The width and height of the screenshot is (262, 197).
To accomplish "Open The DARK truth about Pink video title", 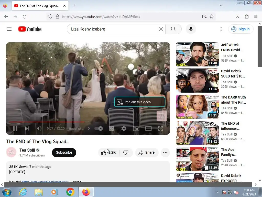I will [x=233, y=100].
